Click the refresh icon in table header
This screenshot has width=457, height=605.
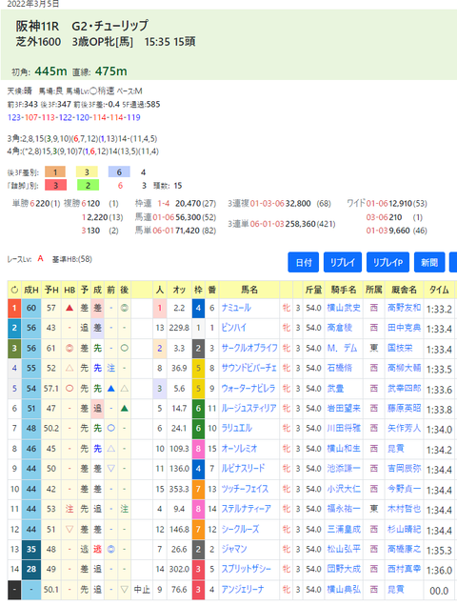14,290
